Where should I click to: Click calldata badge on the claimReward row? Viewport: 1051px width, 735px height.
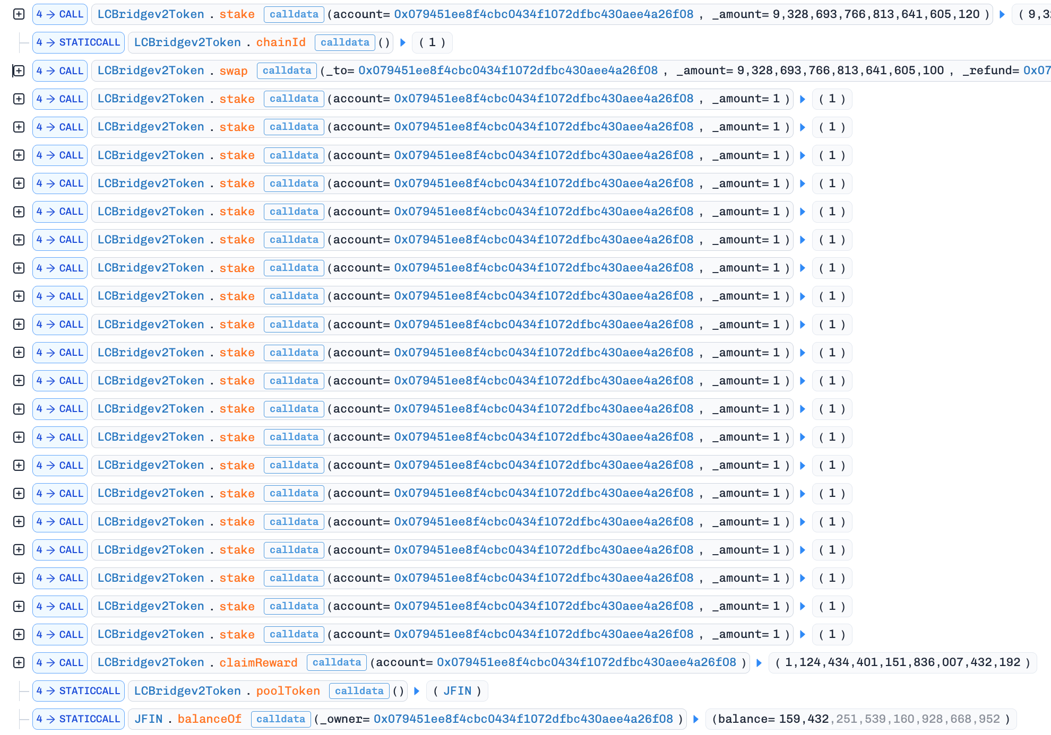click(337, 662)
